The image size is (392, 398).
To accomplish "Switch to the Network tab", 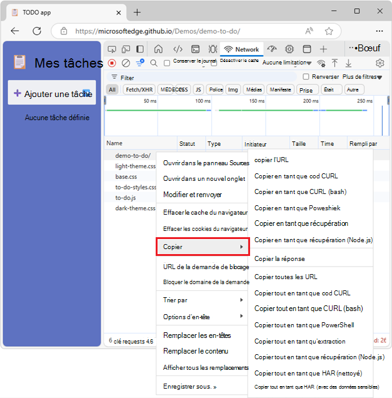I will pos(242,49).
